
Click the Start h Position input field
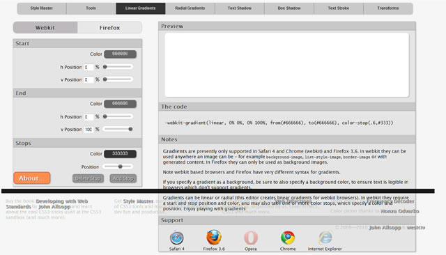click(89, 67)
